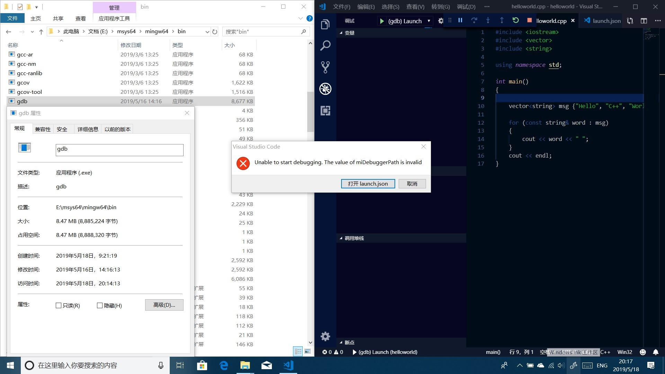Enable the 隐藏(H) hidden checkbox
This screenshot has width=665, height=374.
pyautogui.click(x=100, y=305)
